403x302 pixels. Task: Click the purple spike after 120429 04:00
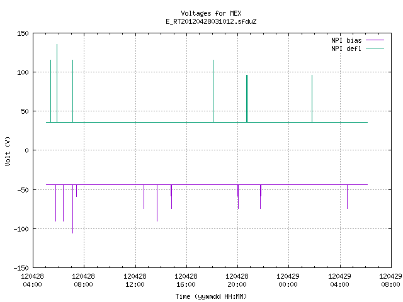point(347,197)
